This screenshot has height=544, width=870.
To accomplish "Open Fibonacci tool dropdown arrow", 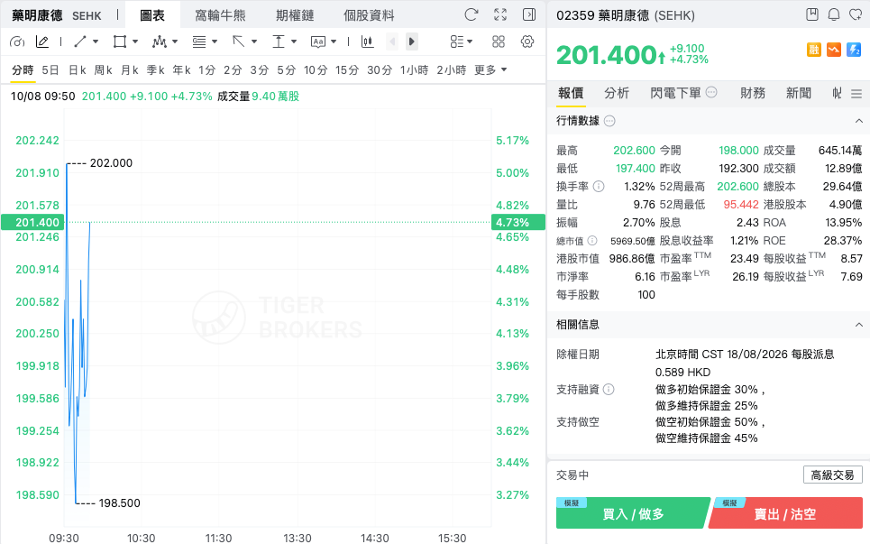I will coord(215,41).
